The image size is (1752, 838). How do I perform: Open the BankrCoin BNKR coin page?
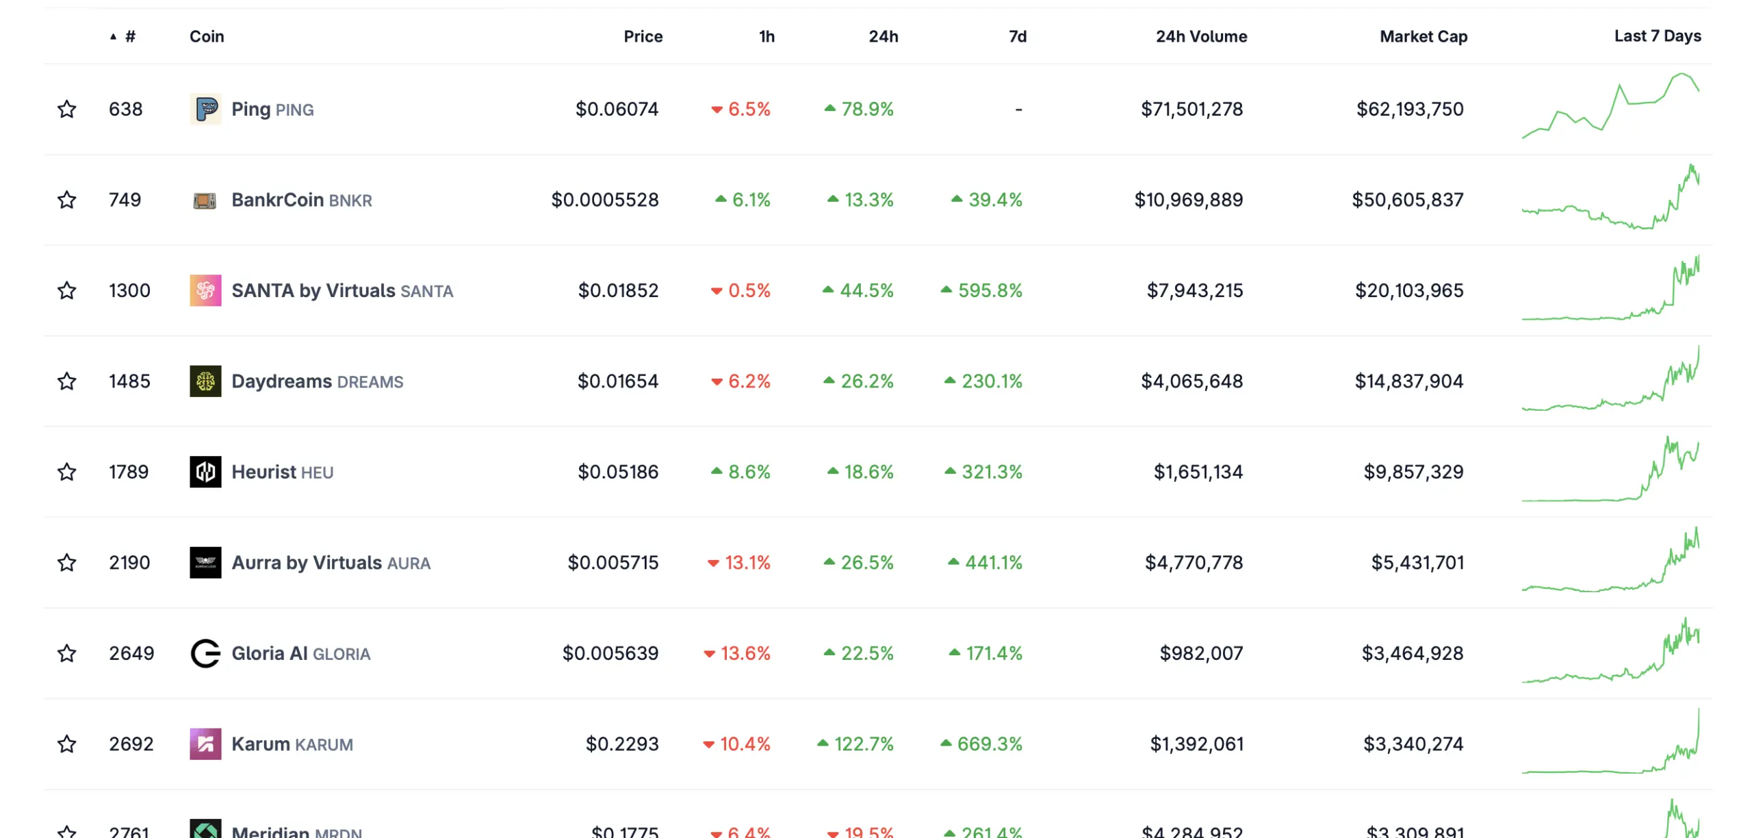click(302, 200)
